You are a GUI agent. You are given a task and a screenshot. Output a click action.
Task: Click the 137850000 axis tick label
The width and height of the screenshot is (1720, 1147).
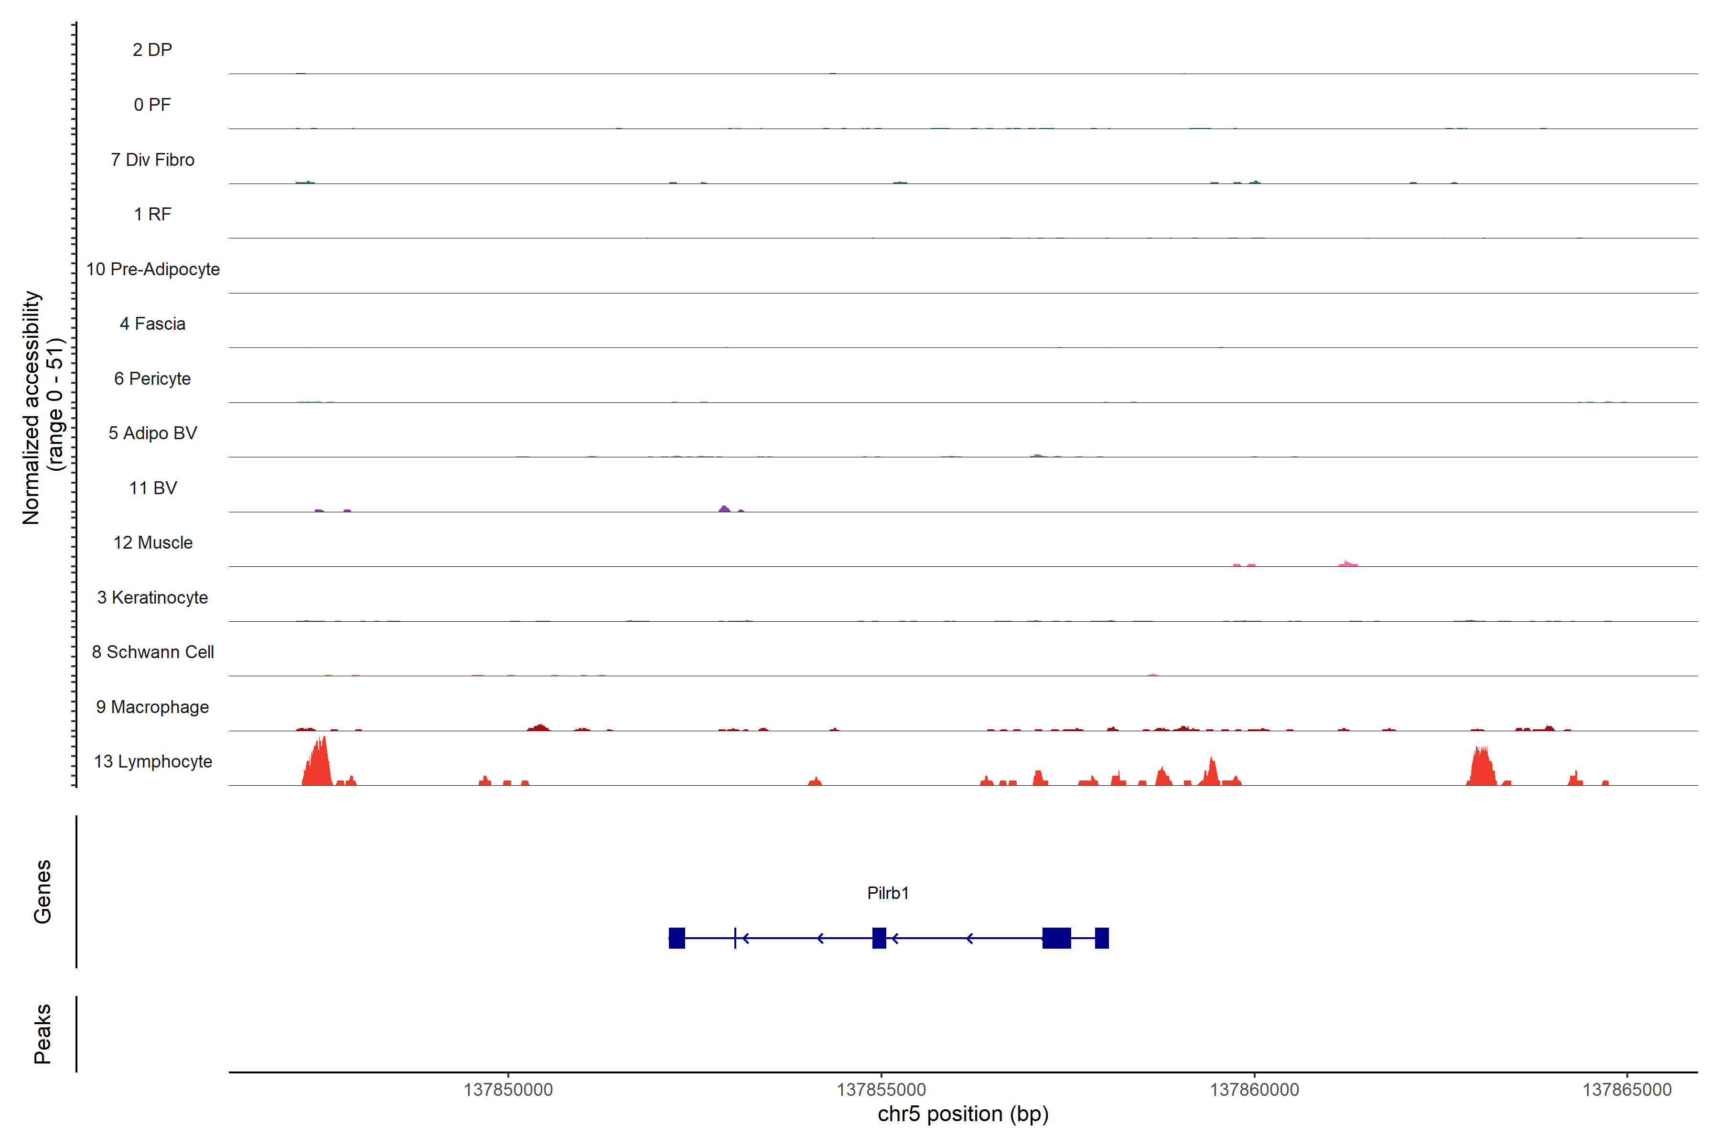click(508, 1090)
